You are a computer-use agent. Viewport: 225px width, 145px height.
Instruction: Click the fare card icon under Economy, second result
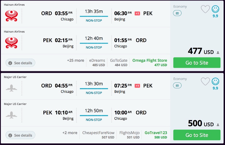pyautogui.click(x=177, y=86)
